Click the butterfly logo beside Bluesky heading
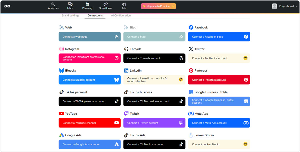The height and width of the screenshot is (152, 300). [x=61, y=71]
